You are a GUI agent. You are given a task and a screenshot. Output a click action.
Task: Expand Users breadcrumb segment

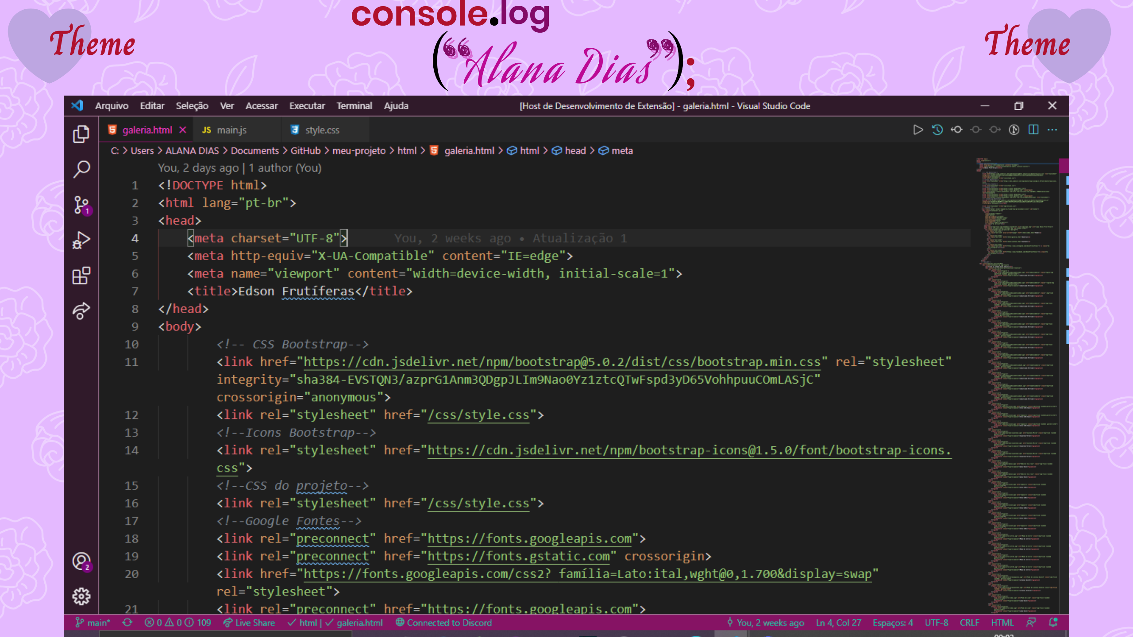[142, 151]
